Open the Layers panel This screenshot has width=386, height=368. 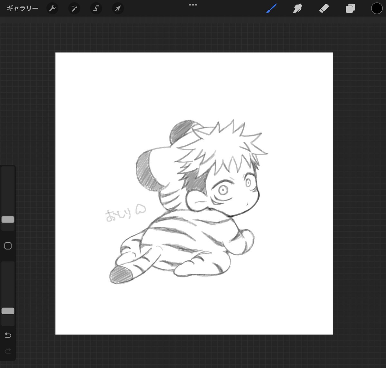pyautogui.click(x=350, y=8)
